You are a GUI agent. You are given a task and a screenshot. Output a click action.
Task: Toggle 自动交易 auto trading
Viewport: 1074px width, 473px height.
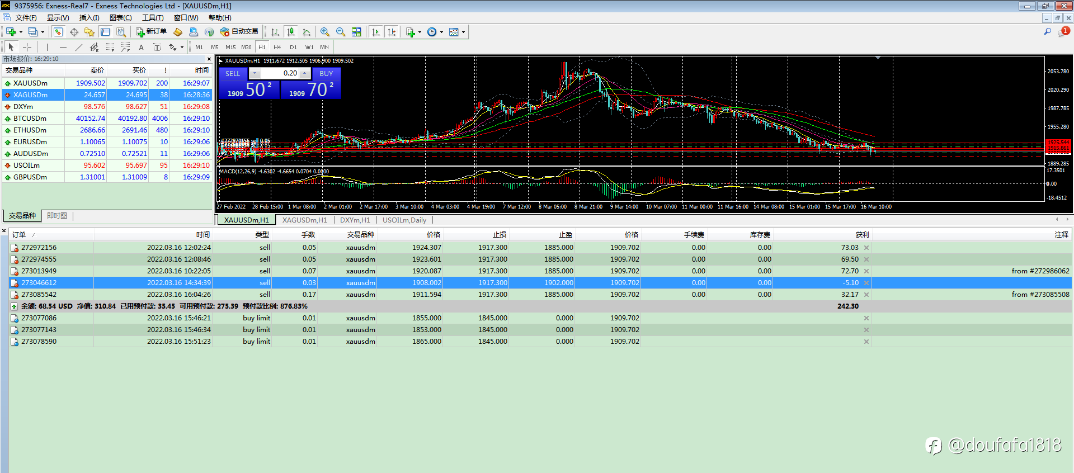click(x=239, y=32)
